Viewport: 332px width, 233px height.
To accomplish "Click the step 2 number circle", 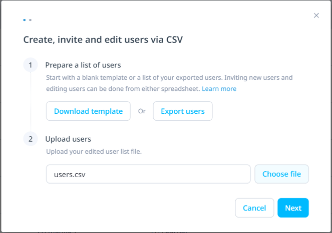I will (31, 139).
